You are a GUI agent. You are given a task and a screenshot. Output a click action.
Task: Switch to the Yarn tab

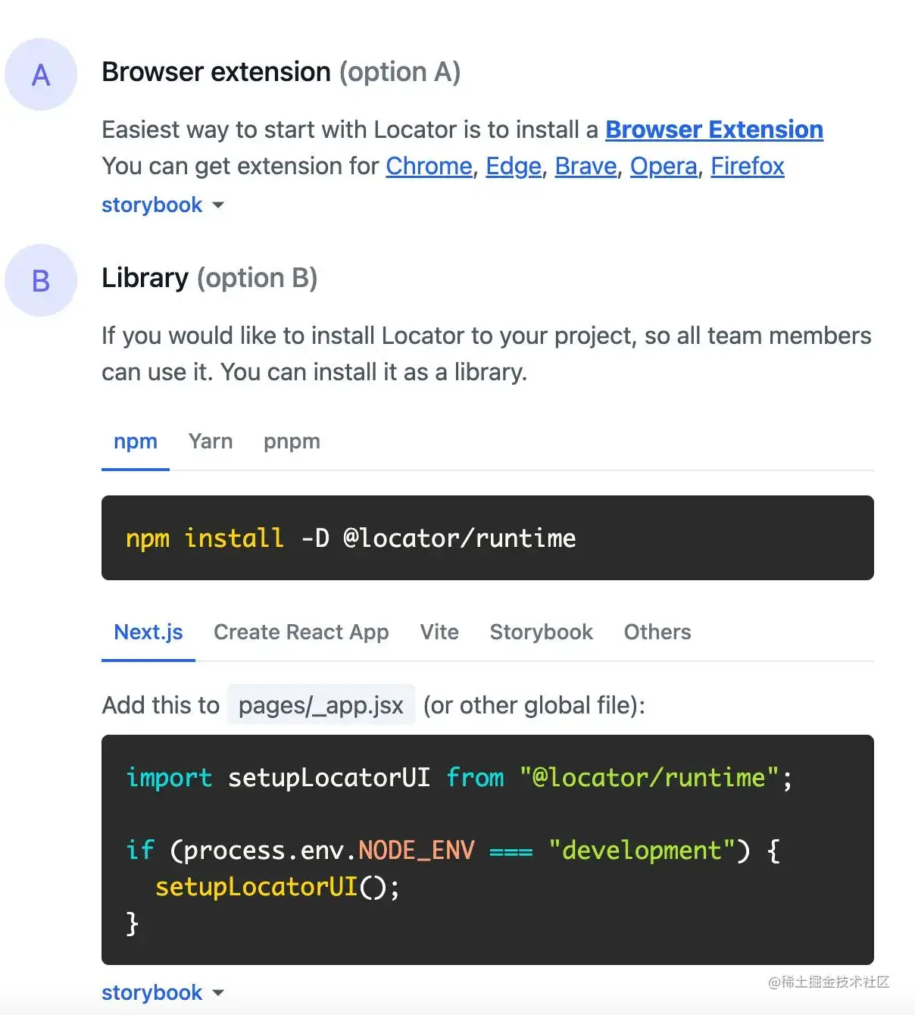point(211,442)
